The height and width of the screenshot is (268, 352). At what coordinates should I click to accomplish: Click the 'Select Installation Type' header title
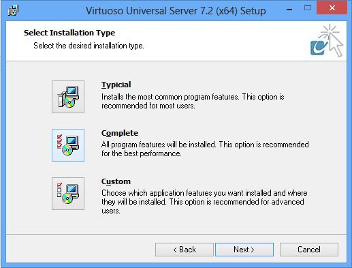pos(69,33)
